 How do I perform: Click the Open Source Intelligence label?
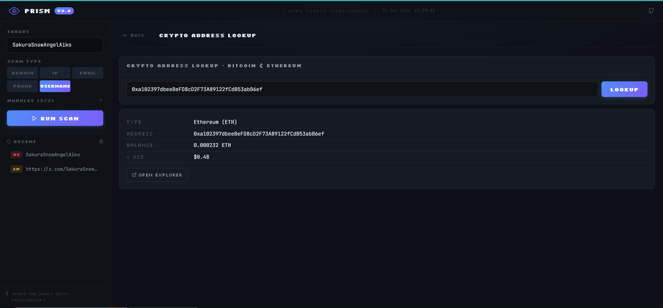(328, 11)
